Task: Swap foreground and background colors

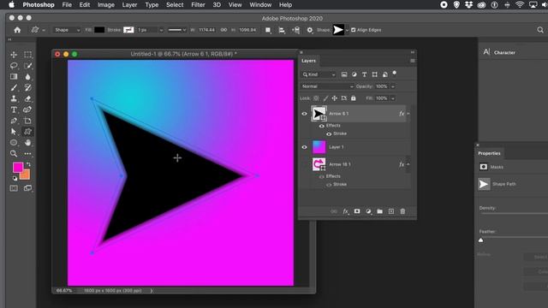Action: coord(28,163)
